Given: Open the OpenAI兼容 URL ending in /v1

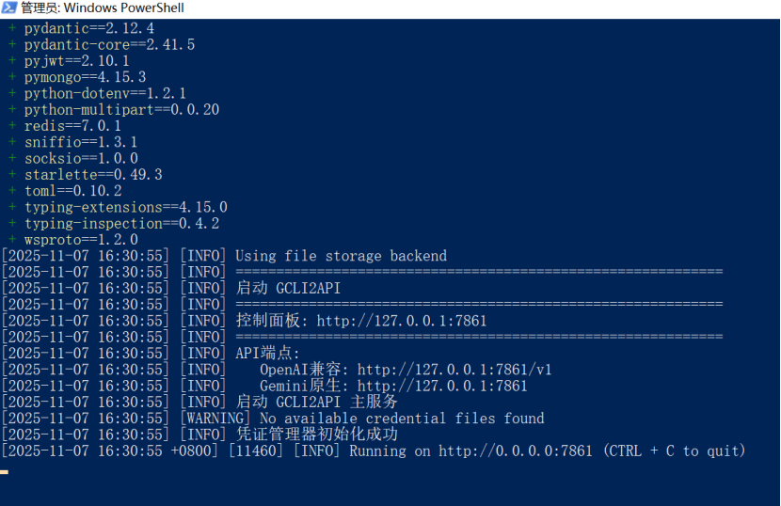Looking at the screenshot, I should click(x=454, y=370).
